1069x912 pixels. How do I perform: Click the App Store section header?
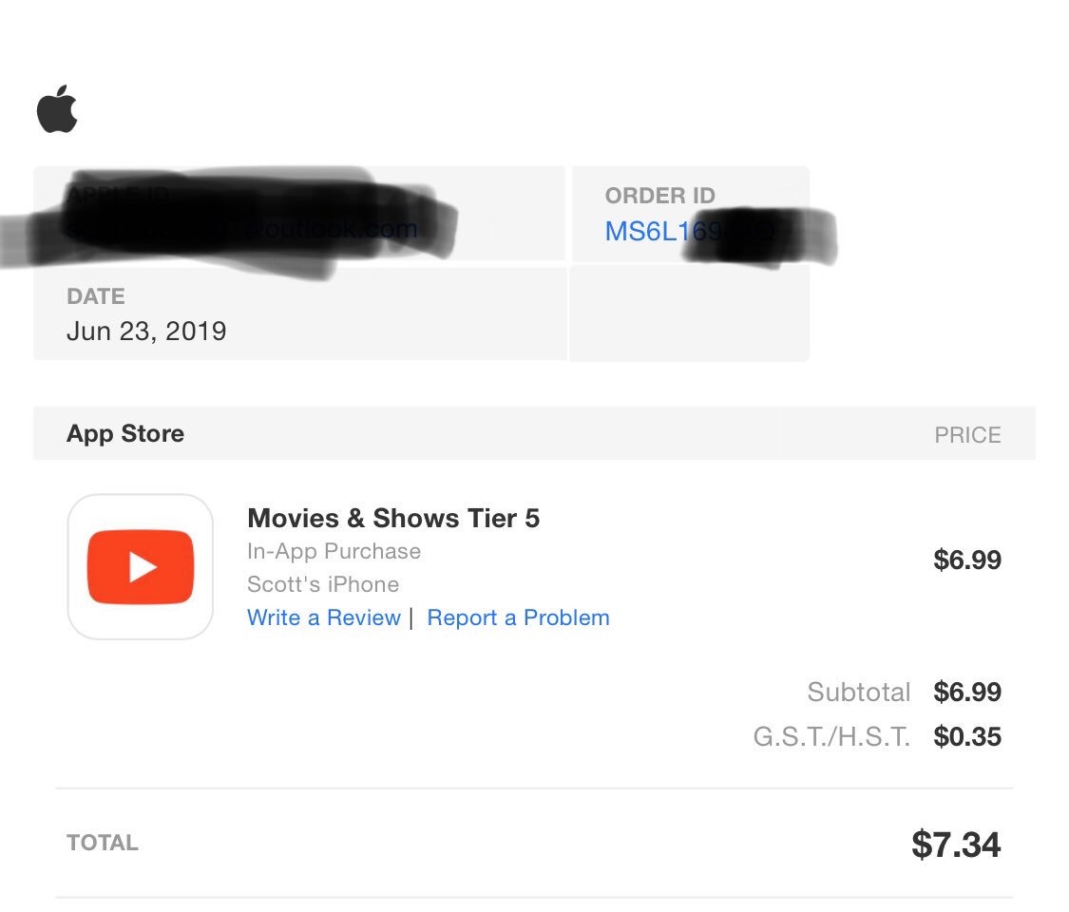coord(125,434)
